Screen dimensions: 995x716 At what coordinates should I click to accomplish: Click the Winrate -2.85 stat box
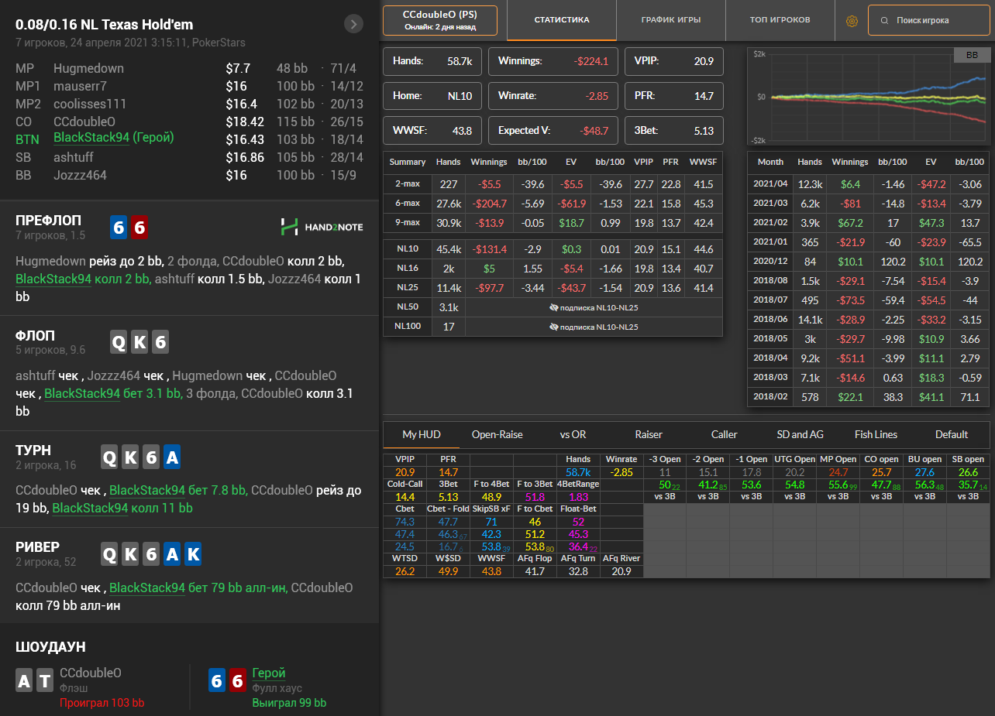pyautogui.click(x=553, y=96)
